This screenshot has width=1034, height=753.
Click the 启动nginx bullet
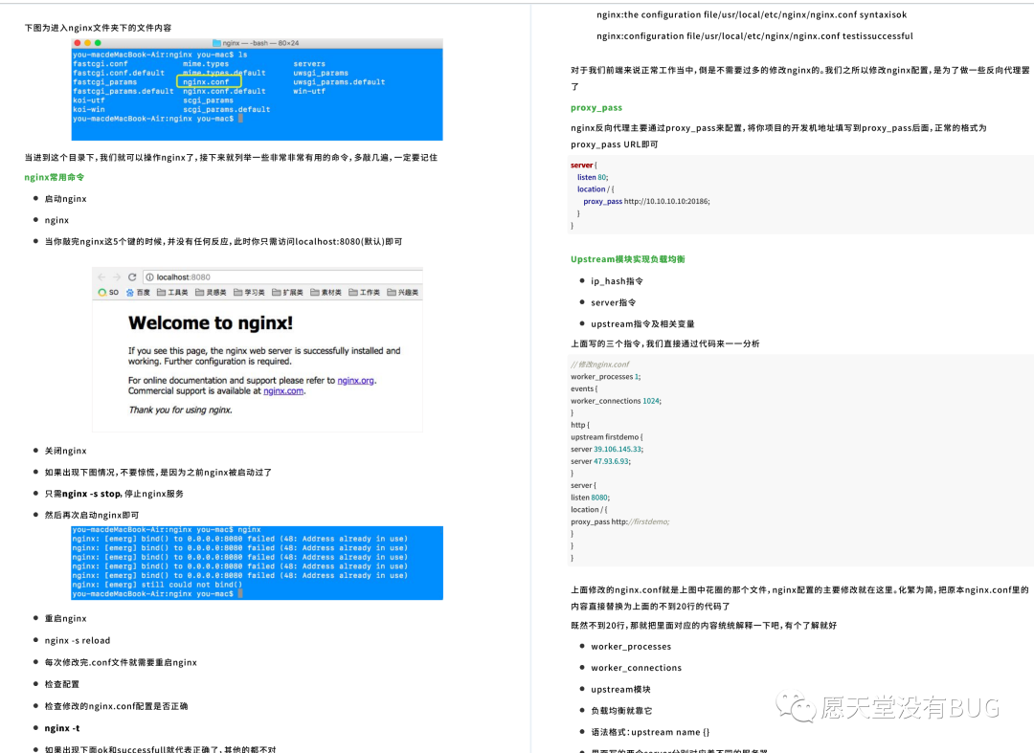(x=65, y=199)
